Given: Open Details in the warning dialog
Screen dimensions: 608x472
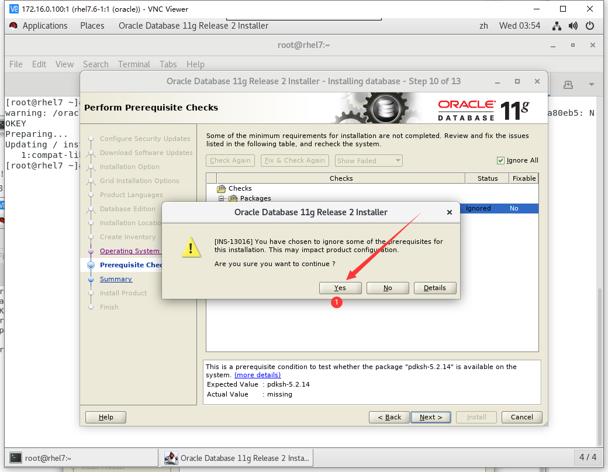Looking at the screenshot, I should pyautogui.click(x=435, y=288).
